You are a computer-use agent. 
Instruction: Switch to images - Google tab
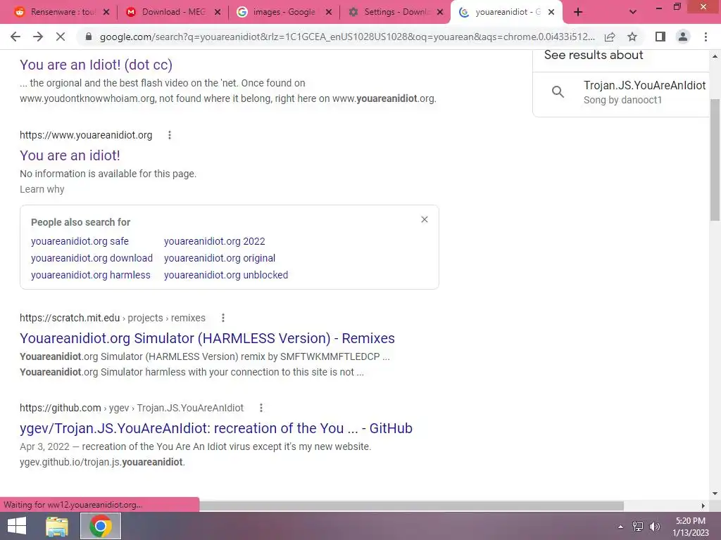pos(283,12)
